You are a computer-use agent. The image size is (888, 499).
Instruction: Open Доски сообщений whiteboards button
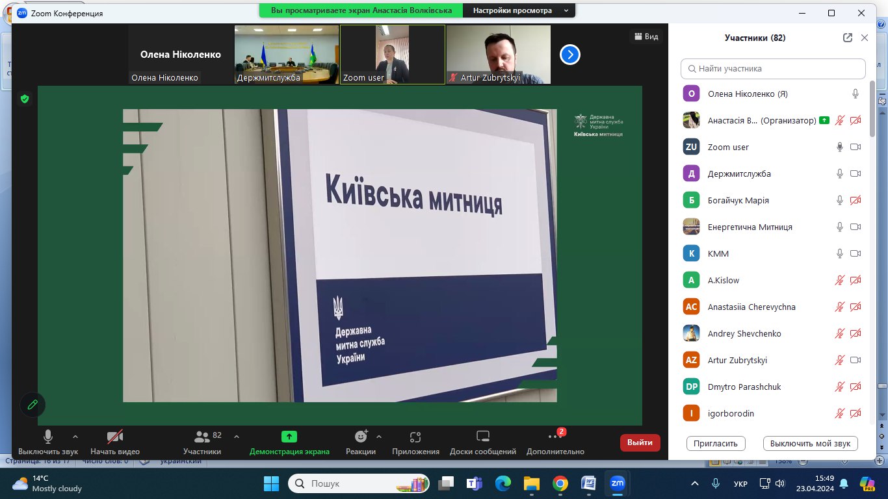(482, 442)
